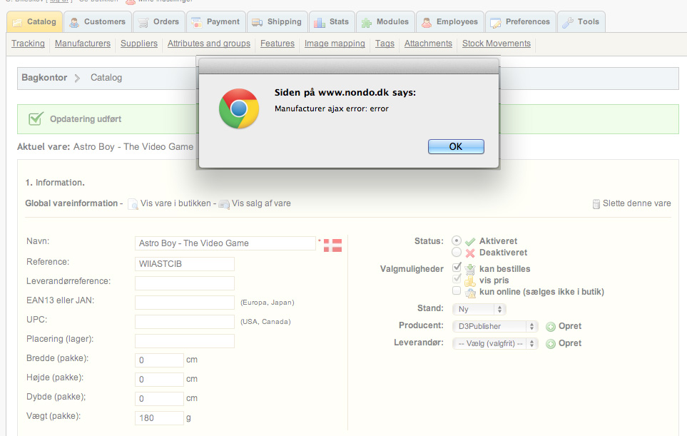Click the Tools tab wrench icon
The height and width of the screenshot is (436, 687).
pos(567,23)
